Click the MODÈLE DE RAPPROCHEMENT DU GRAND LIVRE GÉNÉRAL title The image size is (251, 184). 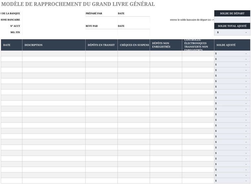78,4
